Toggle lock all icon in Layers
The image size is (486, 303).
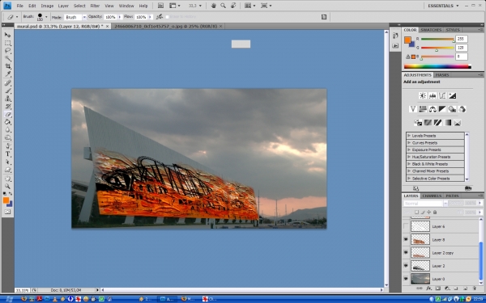[x=435, y=212]
